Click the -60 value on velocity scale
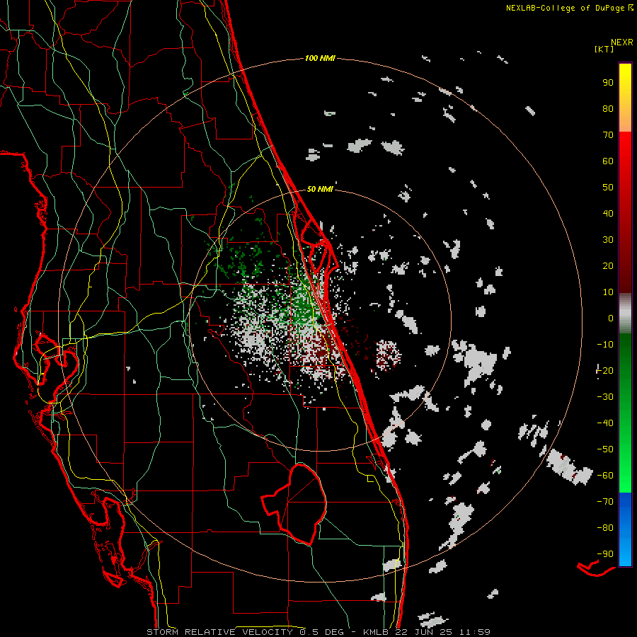 click(x=605, y=476)
